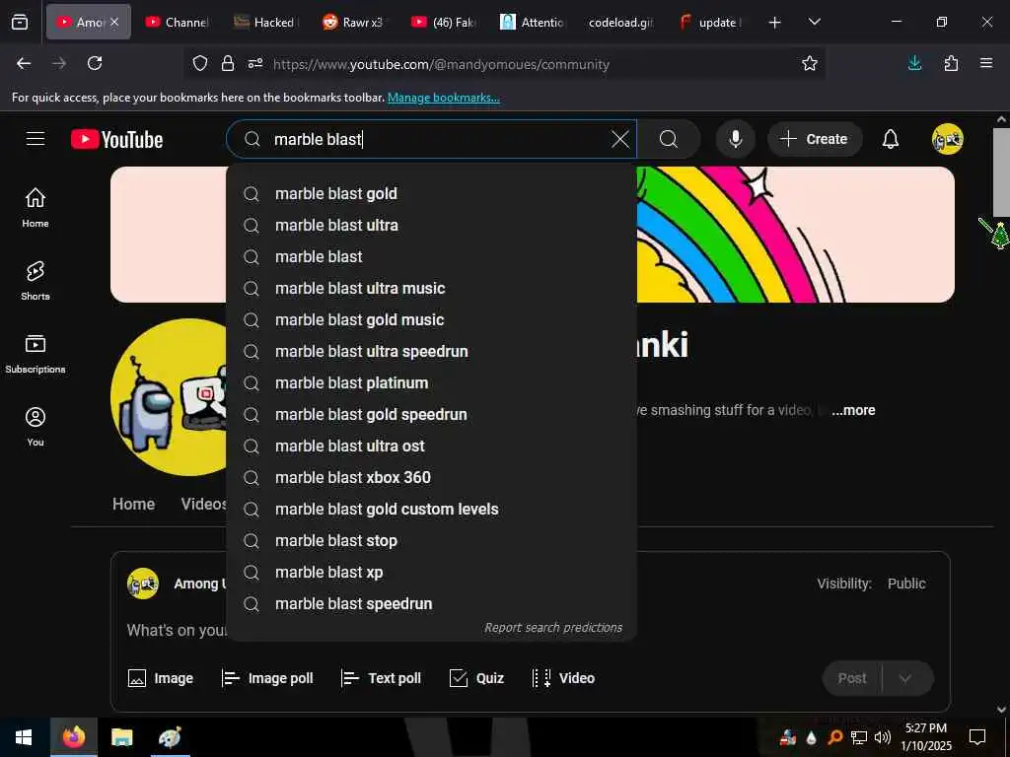
Task: Open the Firefox Downloads panel
Action: [914, 63]
